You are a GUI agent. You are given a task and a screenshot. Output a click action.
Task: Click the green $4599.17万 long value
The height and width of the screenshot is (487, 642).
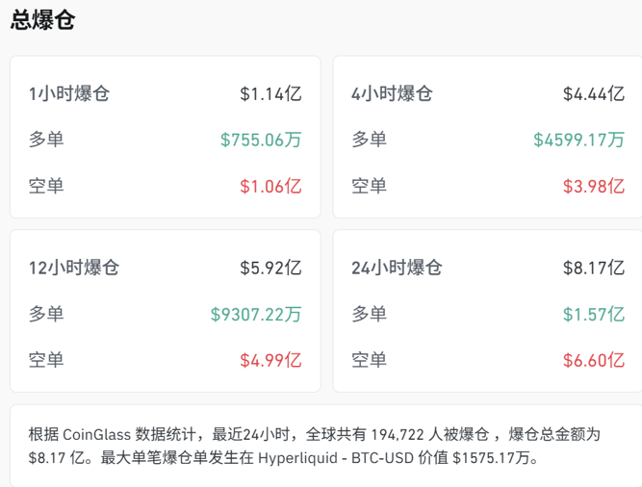click(579, 141)
